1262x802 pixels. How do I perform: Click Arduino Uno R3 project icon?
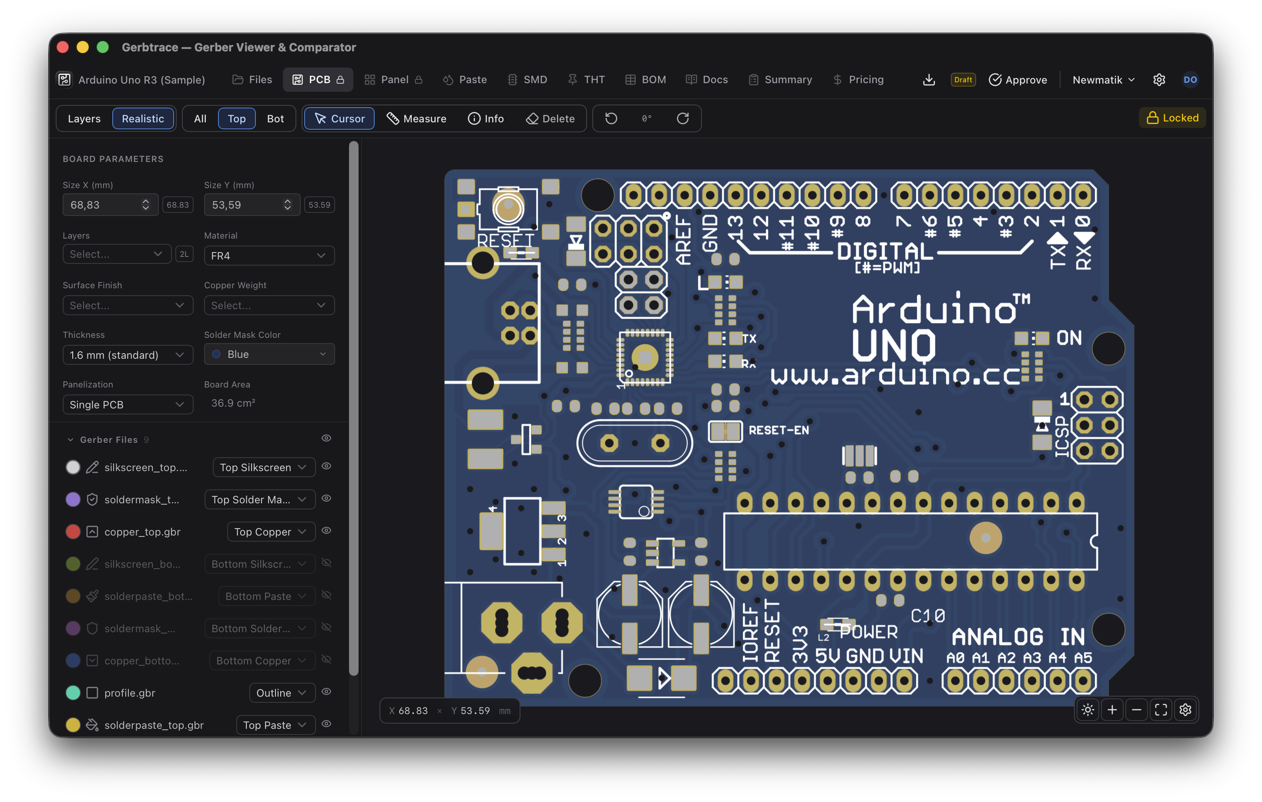click(64, 80)
